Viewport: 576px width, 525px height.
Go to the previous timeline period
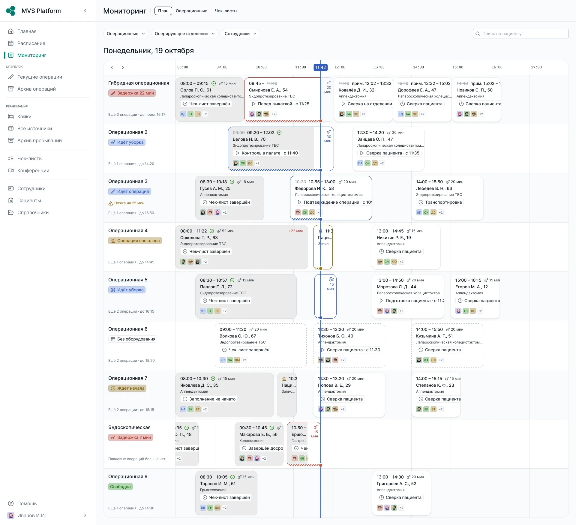click(112, 67)
